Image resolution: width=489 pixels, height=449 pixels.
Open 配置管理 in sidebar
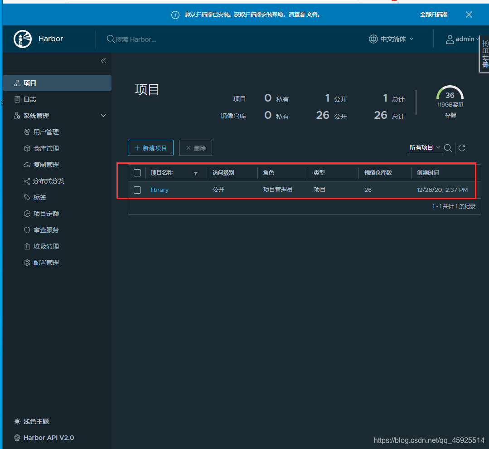46,263
